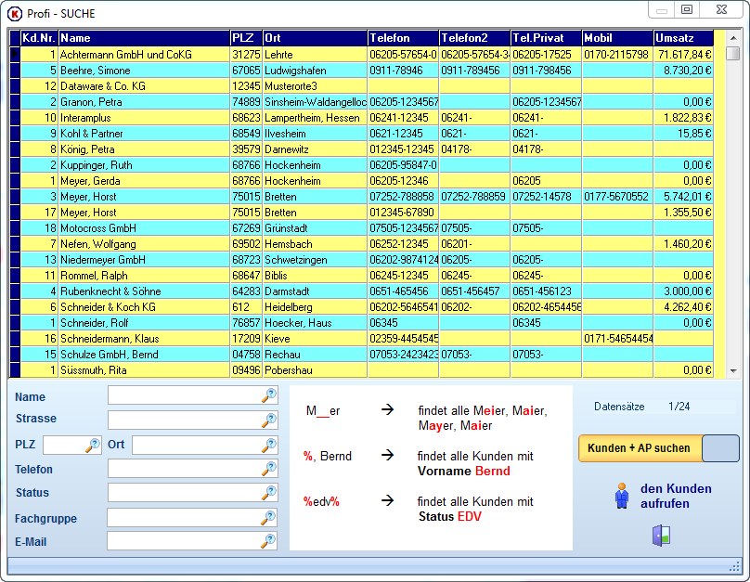
Task: Click the Tel.Privat column header
Action: tap(546, 38)
